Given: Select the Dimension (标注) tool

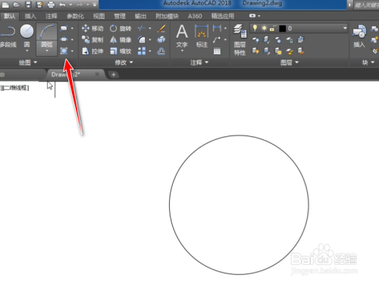Looking at the screenshot, I should coord(202,36).
